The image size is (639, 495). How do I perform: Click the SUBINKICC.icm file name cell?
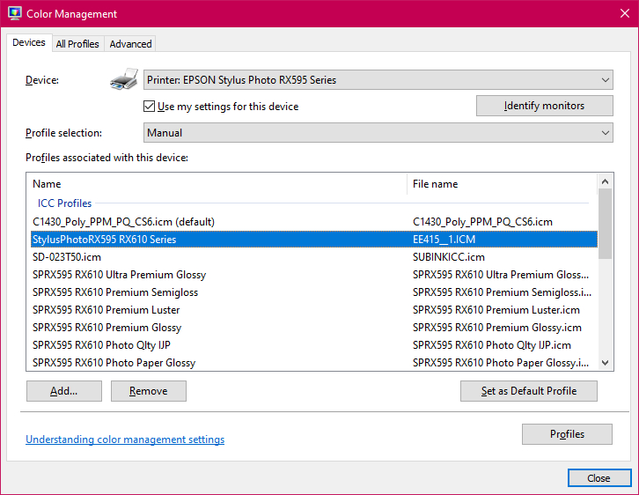tap(449, 257)
